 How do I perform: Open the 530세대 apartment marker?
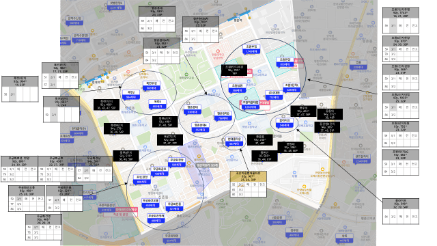193,109
